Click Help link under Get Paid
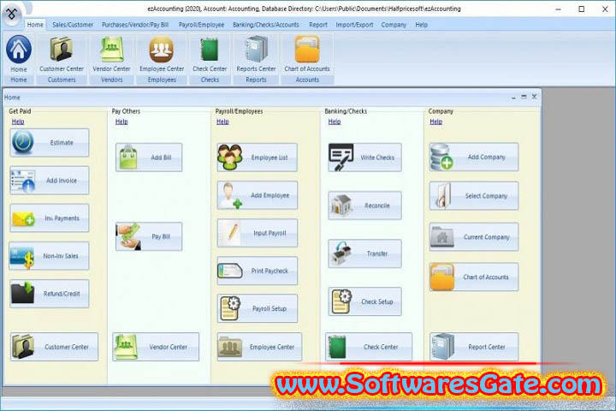This screenshot has height=411, width=616. tap(18, 122)
